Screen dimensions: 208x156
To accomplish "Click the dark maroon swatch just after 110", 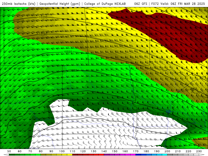I will 75,155.
